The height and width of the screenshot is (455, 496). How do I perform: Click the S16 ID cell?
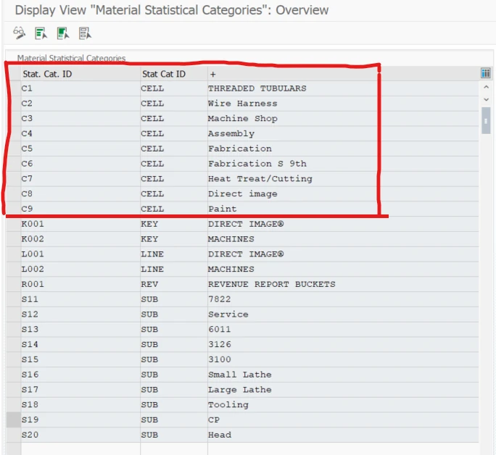pyautogui.click(x=80, y=375)
